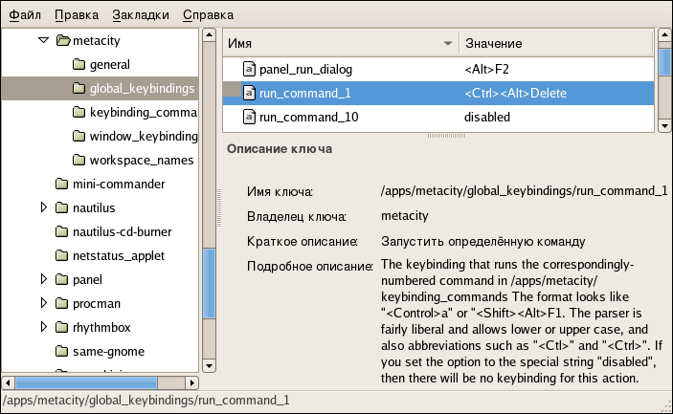Click the Значение column header

point(555,43)
